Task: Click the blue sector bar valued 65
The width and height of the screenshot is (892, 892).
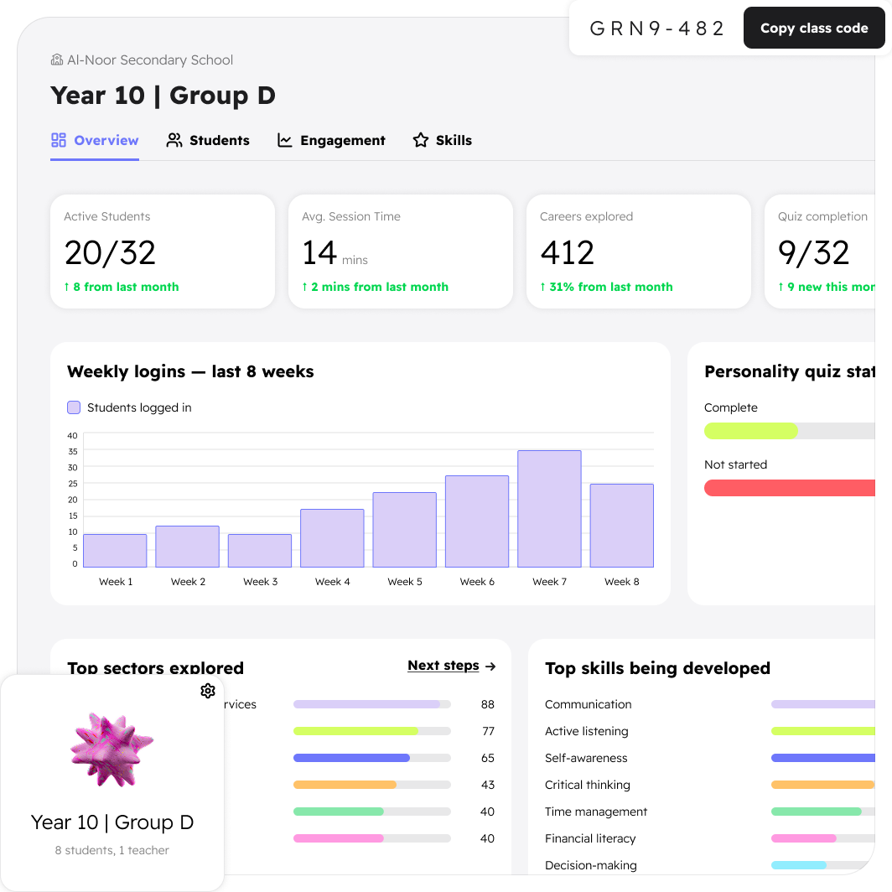Action: tap(372, 758)
